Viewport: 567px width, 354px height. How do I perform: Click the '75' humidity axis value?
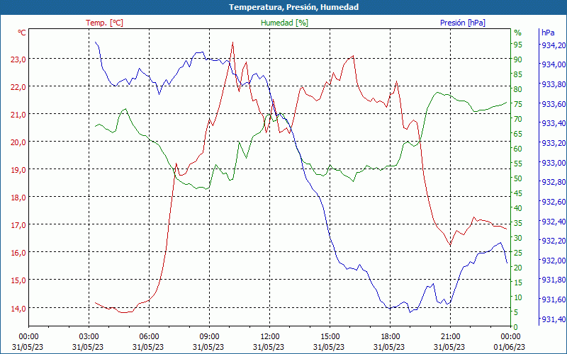pos(518,104)
